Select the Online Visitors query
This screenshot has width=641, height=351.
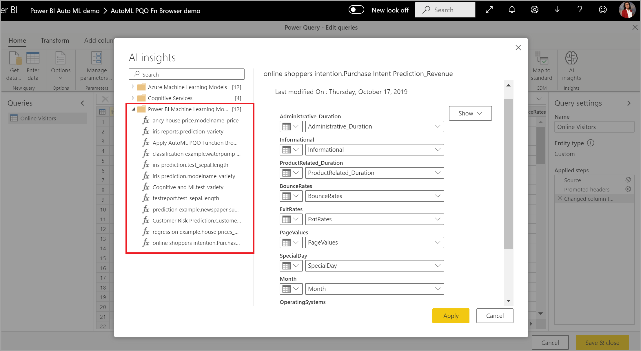pyautogui.click(x=43, y=117)
